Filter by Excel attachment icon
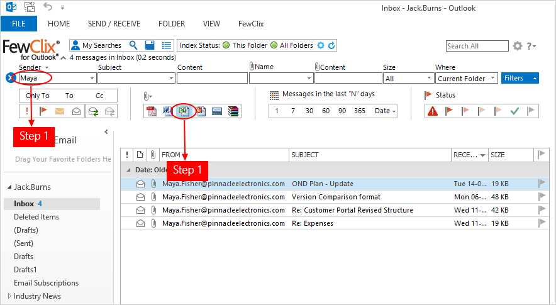This screenshot has width=556, height=305. coord(184,111)
